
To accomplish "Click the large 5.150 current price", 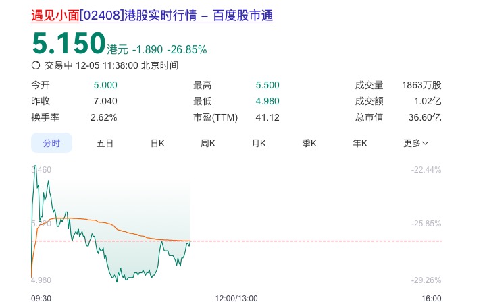I will tap(68, 44).
